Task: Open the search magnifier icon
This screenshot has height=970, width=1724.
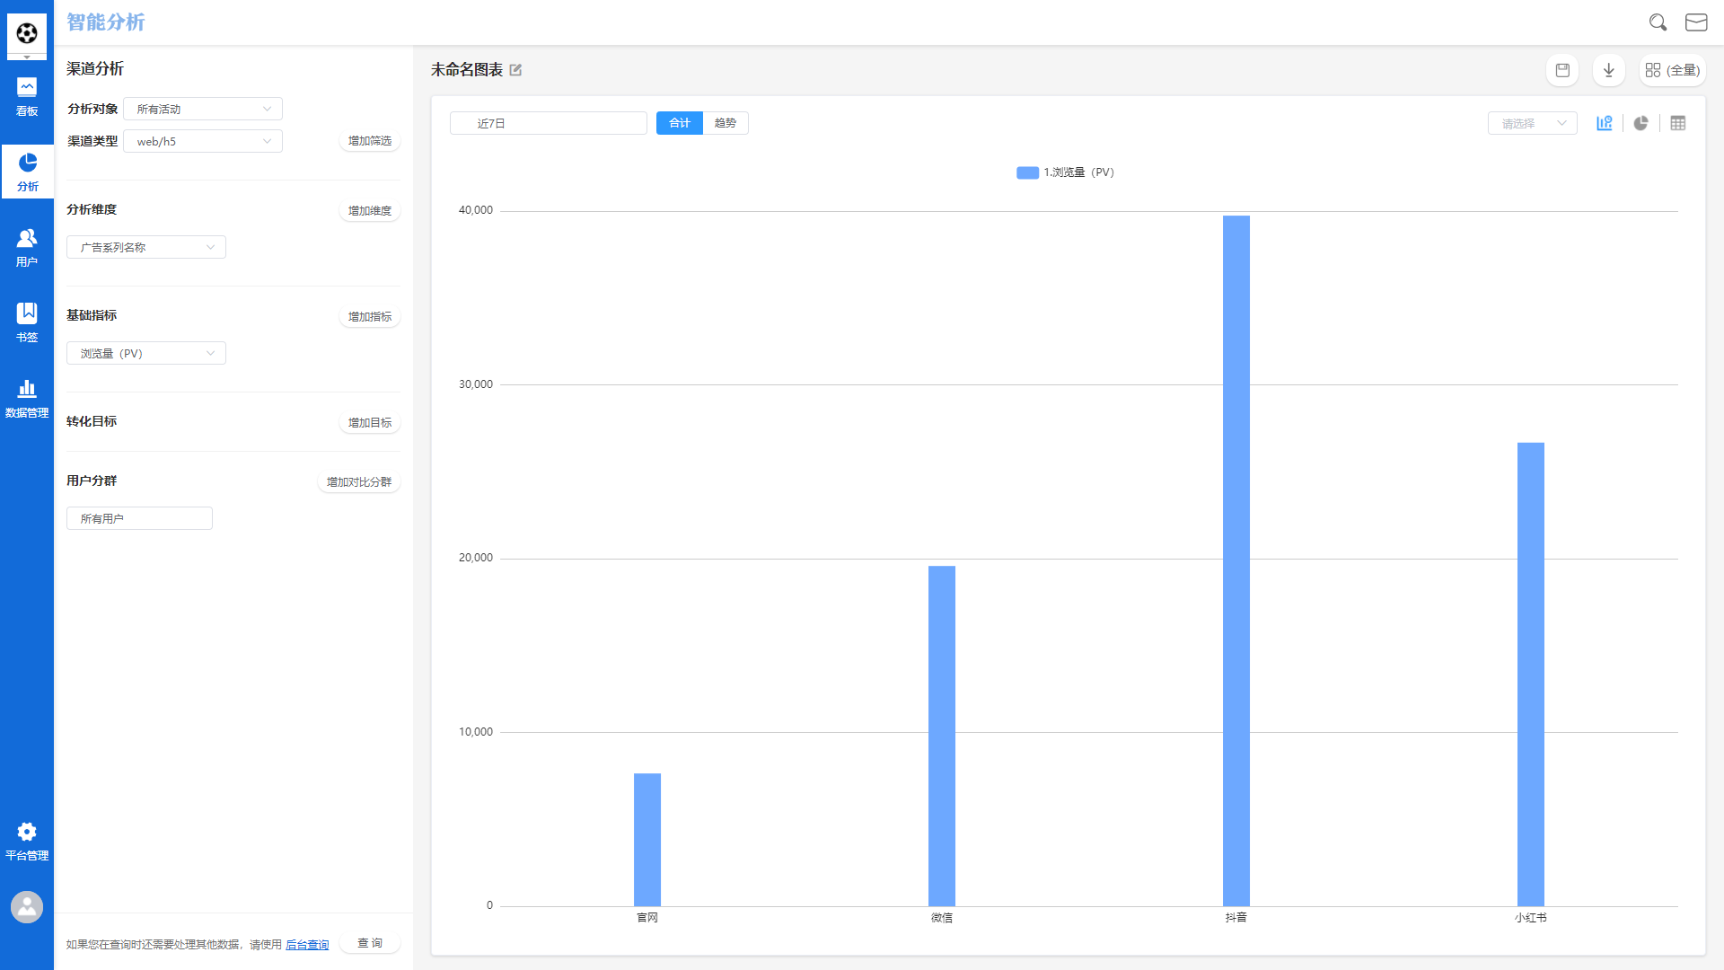Action: [1658, 22]
